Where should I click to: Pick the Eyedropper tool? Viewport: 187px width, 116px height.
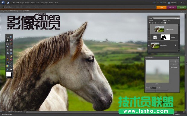11,40
